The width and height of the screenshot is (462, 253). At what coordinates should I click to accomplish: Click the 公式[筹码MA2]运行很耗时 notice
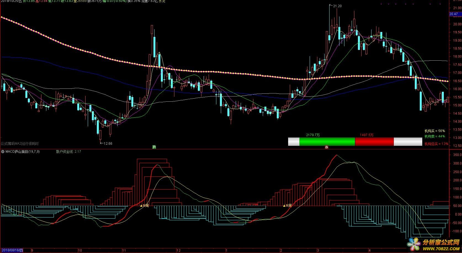[x=20, y=144]
